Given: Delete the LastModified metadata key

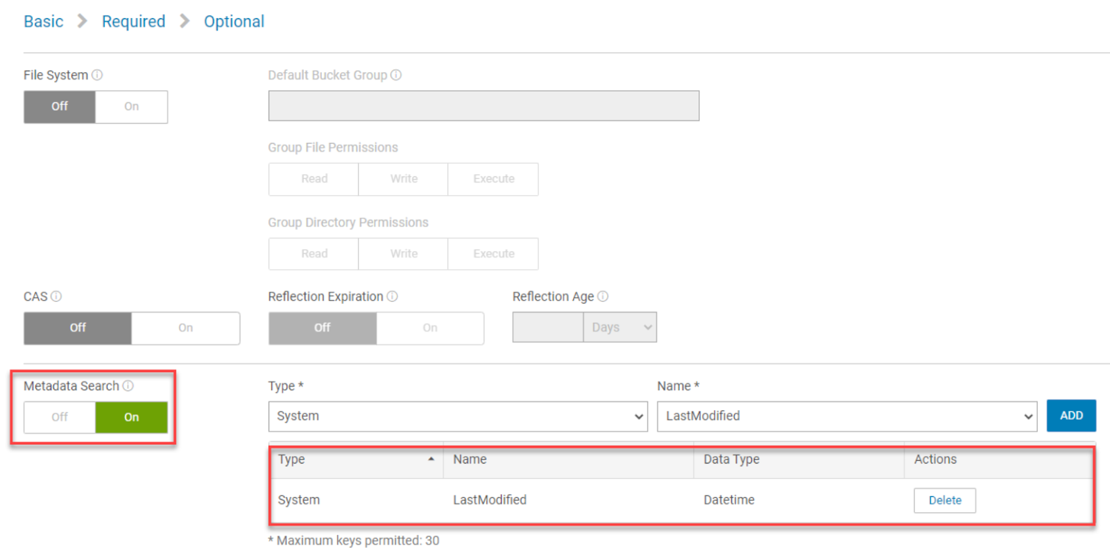Looking at the screenshot, I should pyautogui.click(x=944, y=500).
